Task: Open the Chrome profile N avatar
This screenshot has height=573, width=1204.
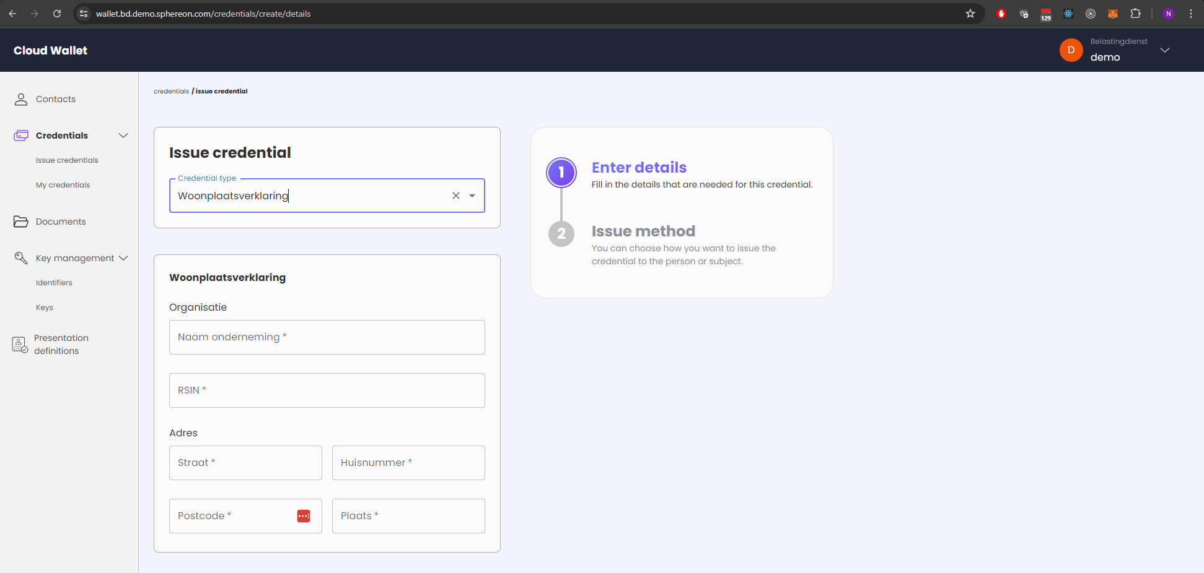Action: click(x=1169, y=14)
